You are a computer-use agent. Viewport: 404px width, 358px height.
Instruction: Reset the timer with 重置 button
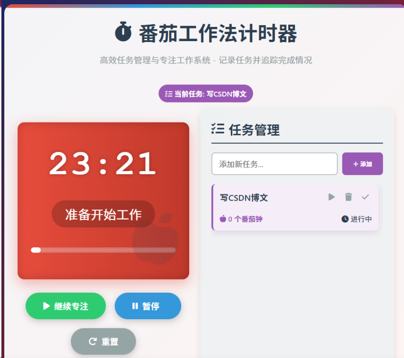103,341
